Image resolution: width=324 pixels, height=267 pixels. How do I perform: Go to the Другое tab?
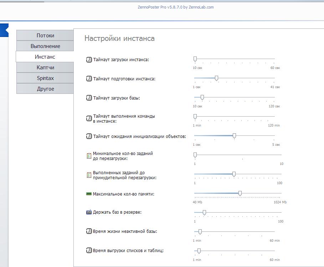(x=45, y=89)
